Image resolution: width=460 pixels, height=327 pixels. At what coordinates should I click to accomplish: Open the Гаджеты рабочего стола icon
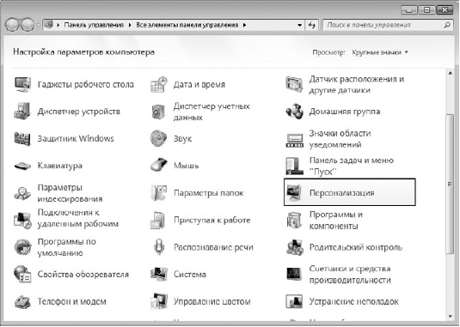[x=22, y=85]
